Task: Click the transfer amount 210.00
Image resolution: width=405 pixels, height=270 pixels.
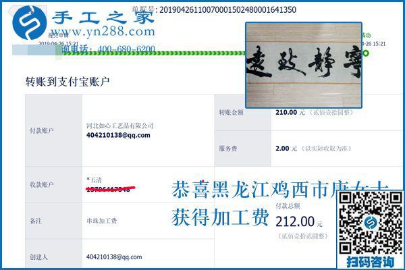Action: tap(286, 113)
